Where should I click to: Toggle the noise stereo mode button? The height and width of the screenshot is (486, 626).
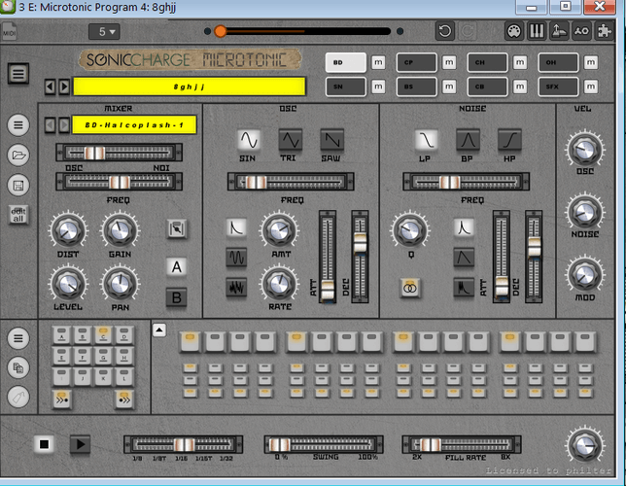pyautogui.click(x=409, y=287)
